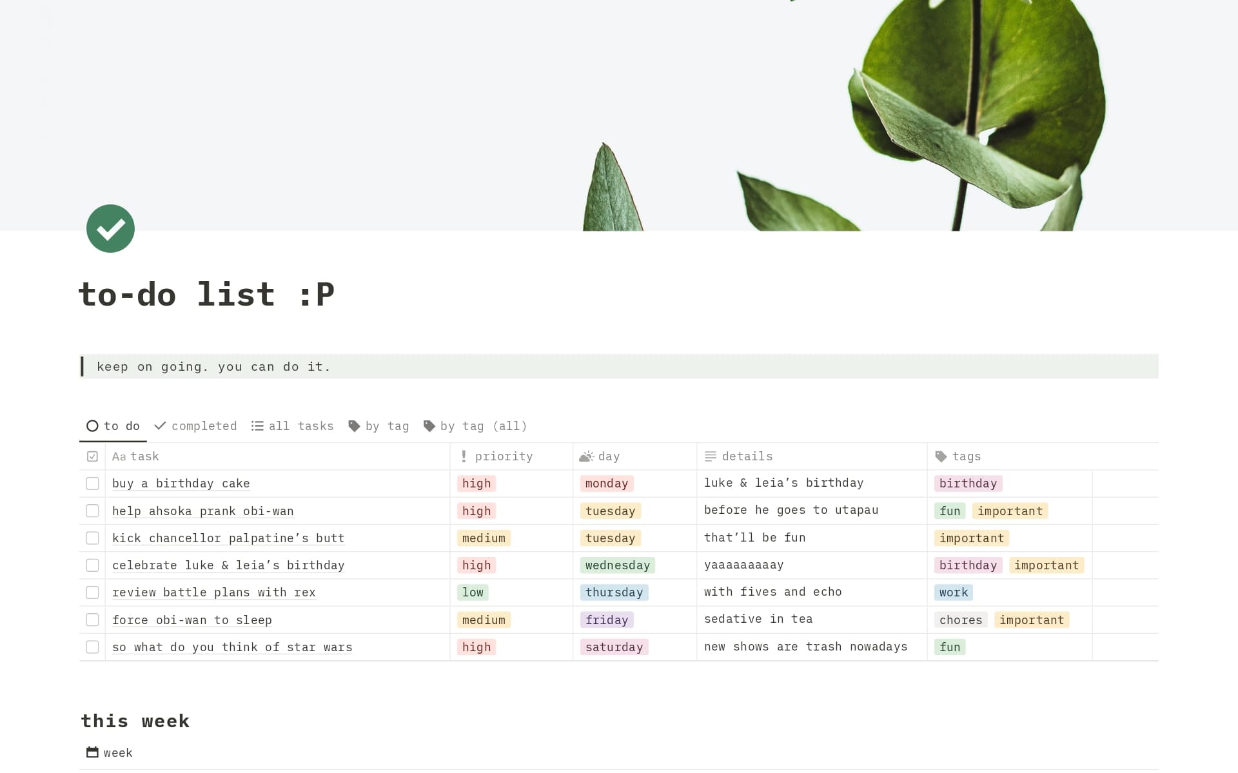The image size is (1238, 773).
Task: Open task kick chancellor palpatine's butt
Action: 228,538
